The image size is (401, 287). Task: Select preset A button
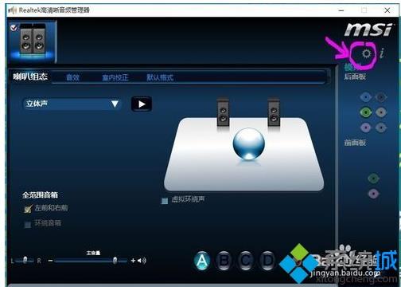coord(202,261)
